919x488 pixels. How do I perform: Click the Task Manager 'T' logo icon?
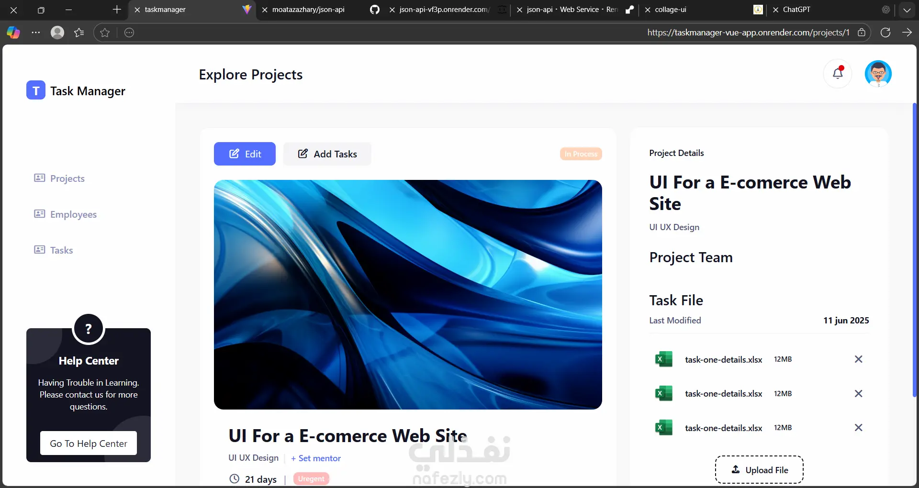click(36, 90)
